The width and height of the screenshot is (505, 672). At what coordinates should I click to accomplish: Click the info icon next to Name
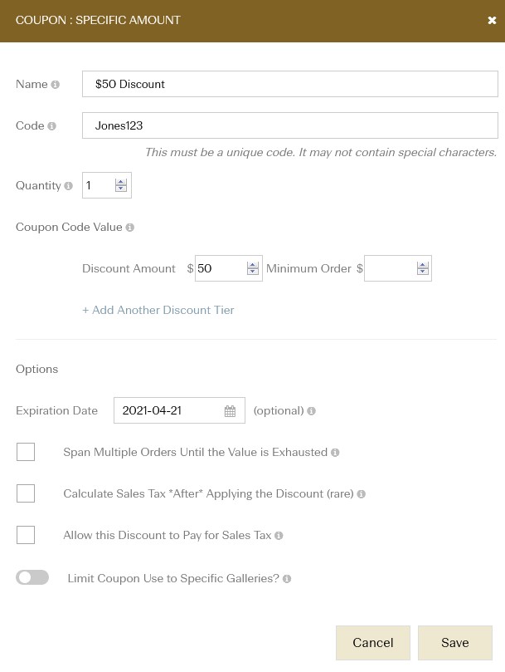click(x=56, y=85)
